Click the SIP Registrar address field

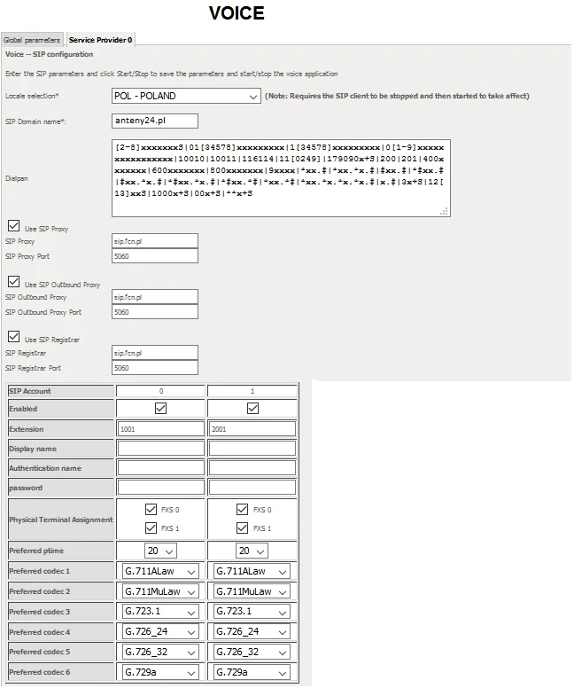click(x=154, y=353)
